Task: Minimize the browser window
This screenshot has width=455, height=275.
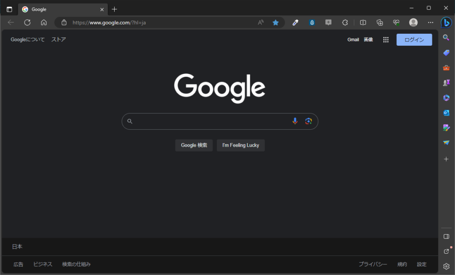Action: click(411, 8)
